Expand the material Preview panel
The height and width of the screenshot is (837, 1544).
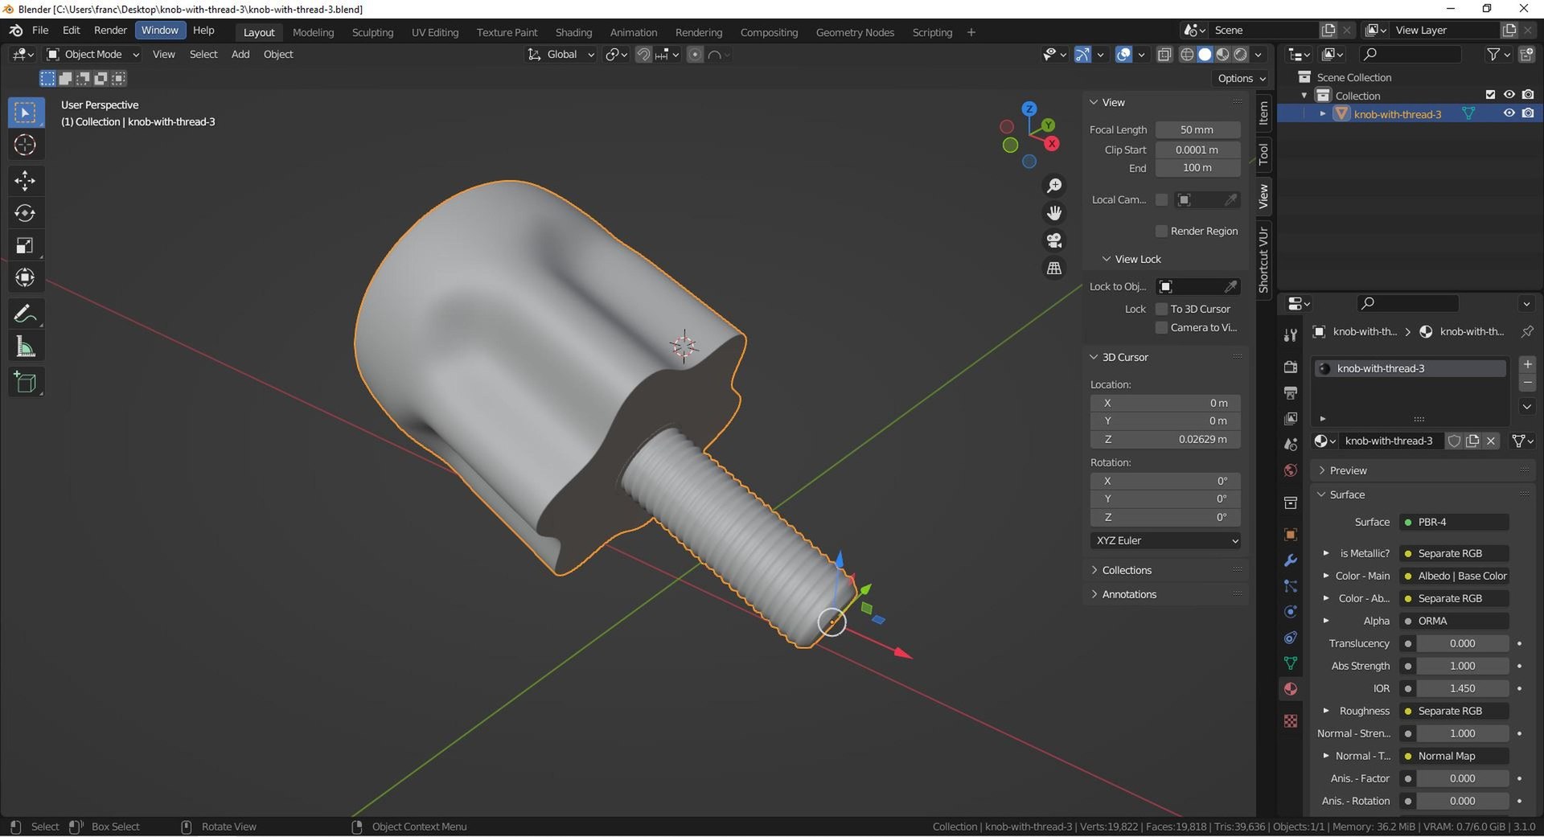[1347, 471]
